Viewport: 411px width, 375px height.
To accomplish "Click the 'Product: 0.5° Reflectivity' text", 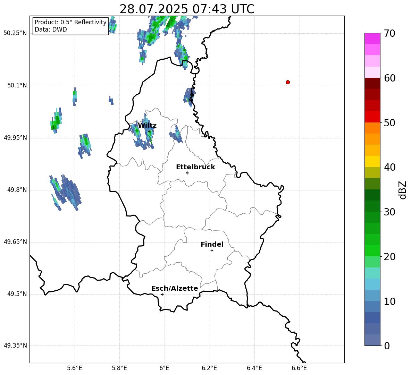I will pos(70,22).
